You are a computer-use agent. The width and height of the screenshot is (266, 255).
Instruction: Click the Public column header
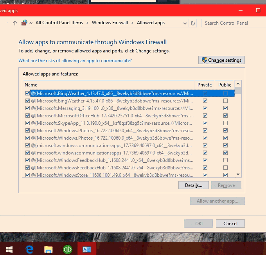point(225,84)
